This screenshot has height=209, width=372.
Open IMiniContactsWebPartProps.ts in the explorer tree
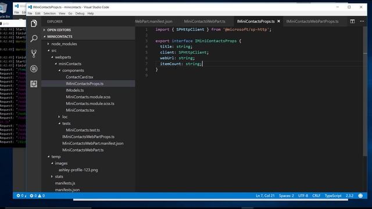click(x=88, y=137)
